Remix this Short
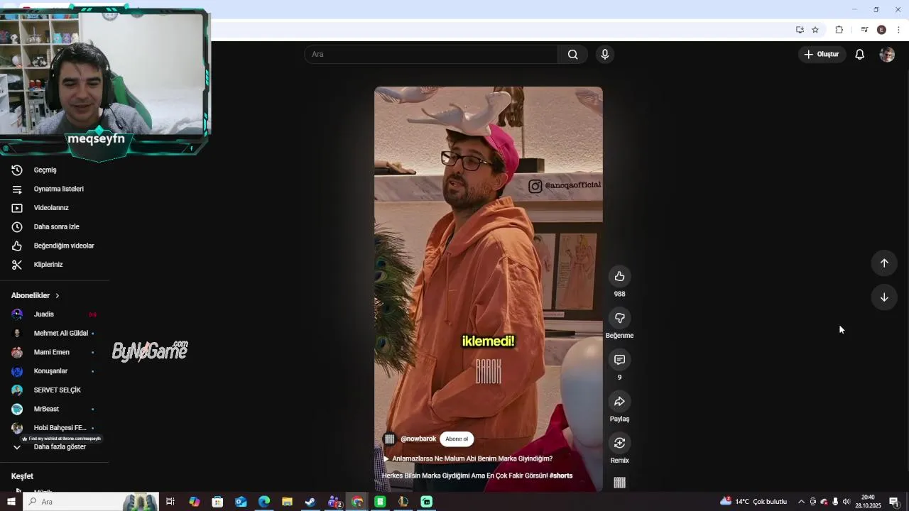909x511 pixels. [x=619, y=443]
